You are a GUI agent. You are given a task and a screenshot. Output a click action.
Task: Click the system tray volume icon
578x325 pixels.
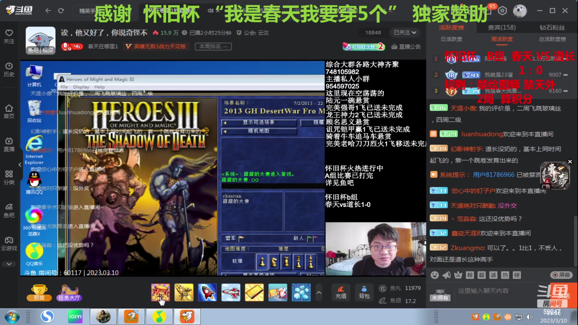click(x=529, y=317)
